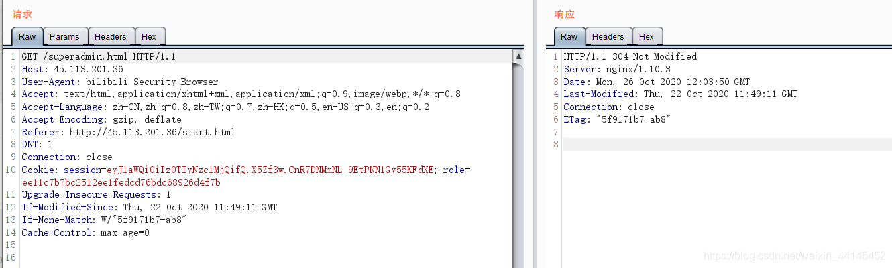
Task: Click the response Connection: close line
Action: 608,107
